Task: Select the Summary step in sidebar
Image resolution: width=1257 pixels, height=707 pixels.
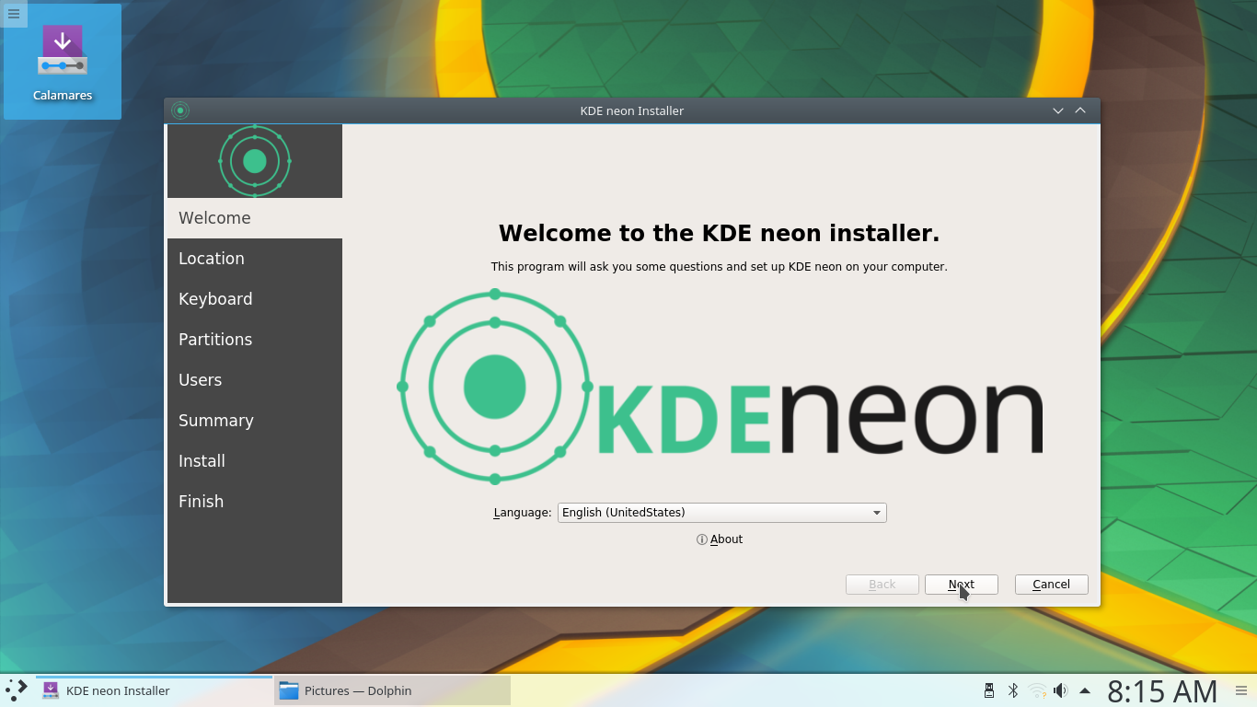Action: point(255,421)
